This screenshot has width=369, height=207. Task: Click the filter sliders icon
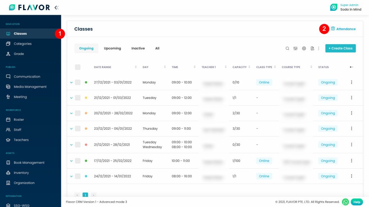pyautogui.click(x=295, y=48)
